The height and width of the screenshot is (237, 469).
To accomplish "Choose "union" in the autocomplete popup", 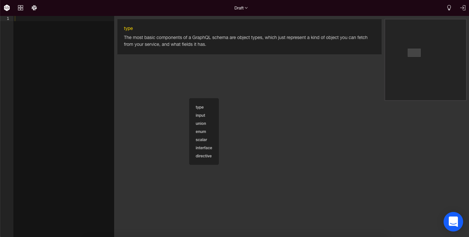I will [201, 124].
